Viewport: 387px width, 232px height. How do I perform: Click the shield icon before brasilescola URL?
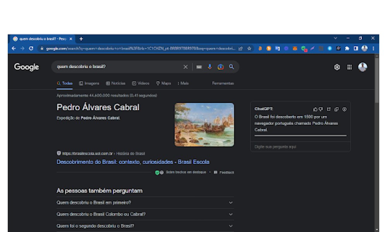click(59, 154)
